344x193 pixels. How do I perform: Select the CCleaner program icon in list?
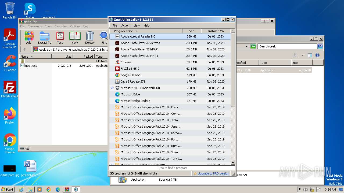pos(117,62)
